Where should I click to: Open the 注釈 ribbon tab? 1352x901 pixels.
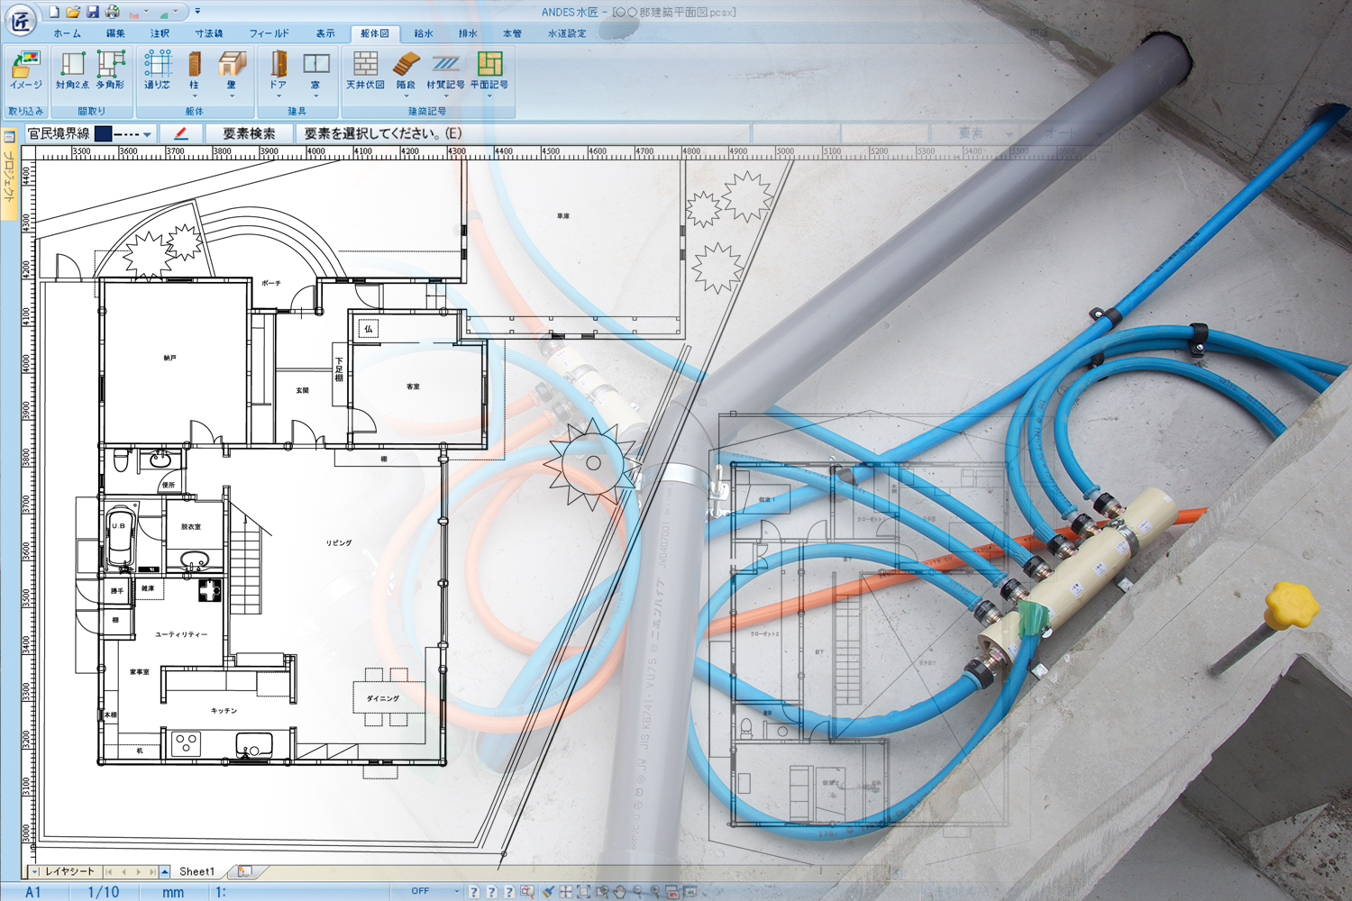pyautogui.click(x=160, y=33)
